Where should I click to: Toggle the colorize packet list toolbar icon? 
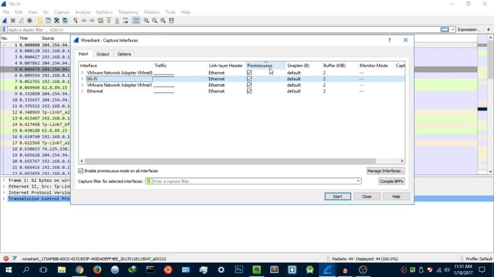pyautogui.click(x=136, y=21)
